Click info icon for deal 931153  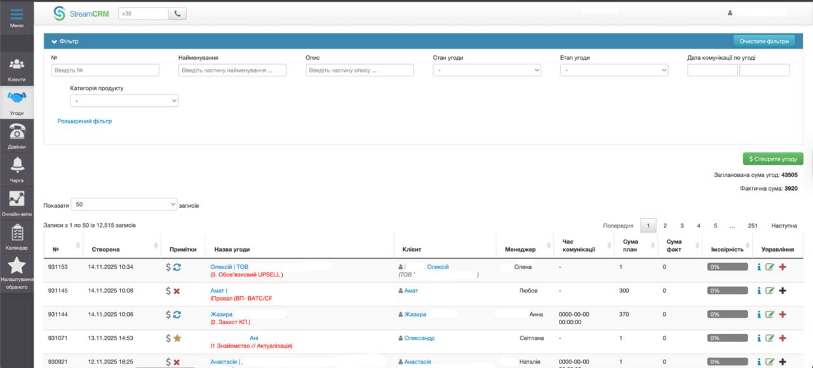759,267
